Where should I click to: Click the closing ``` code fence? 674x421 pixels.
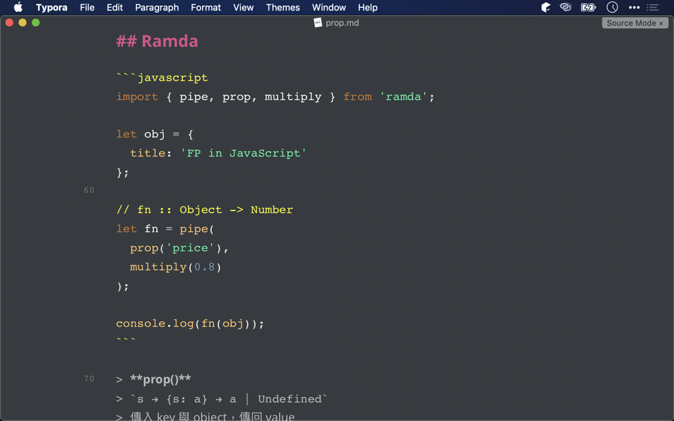pyautogui.click(x=126, y=340)
